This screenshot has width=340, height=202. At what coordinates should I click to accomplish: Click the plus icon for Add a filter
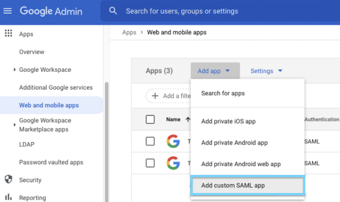(155, 96)
